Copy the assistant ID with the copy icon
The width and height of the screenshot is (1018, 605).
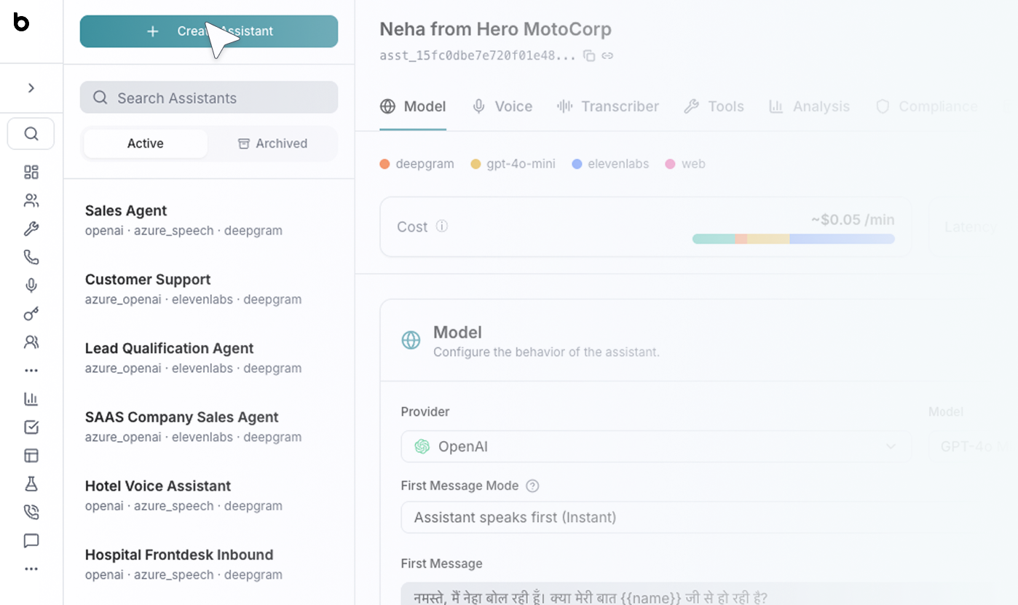(x=590, y=56)
